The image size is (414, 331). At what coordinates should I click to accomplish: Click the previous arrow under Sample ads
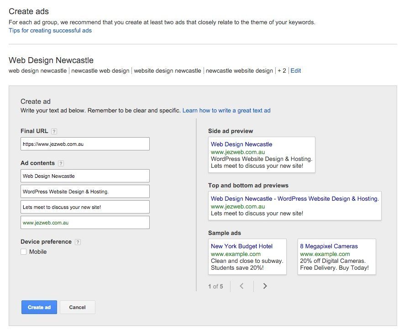(241, 286)
